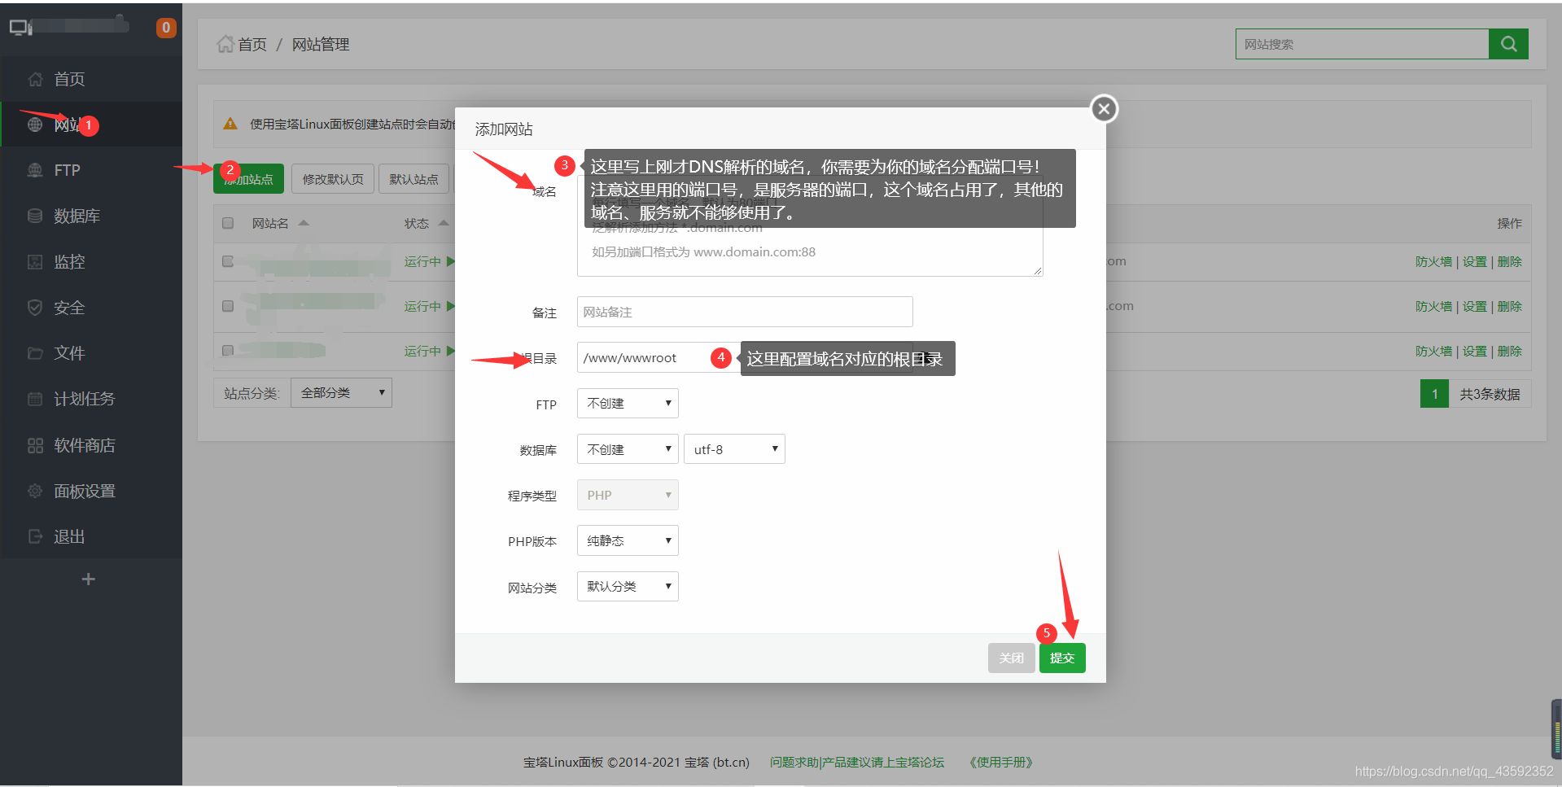This screenshot has height=787, width=1562.
Task: Open the 首页 sidebar item
Action: [x=91, y=79]
